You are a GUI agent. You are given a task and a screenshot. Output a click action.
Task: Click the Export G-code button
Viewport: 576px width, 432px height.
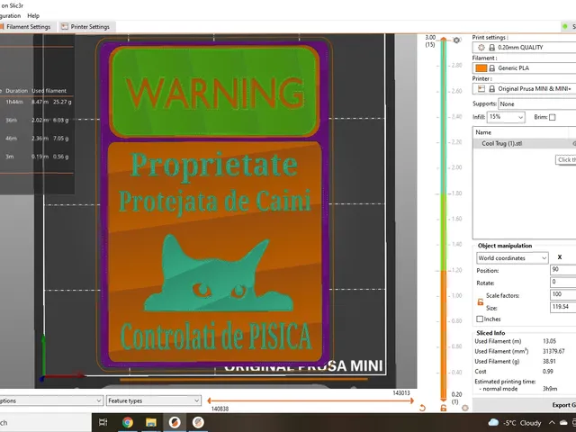click(x=526, y=405)
